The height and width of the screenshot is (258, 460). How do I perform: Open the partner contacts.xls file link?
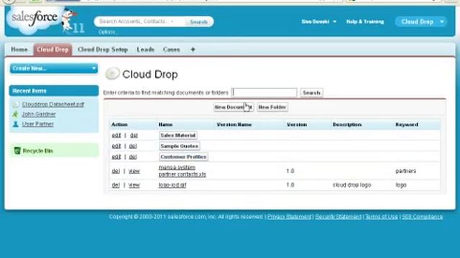(x=182, y=171)
